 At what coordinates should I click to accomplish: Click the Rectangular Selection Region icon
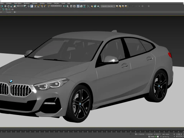point(2,6)
